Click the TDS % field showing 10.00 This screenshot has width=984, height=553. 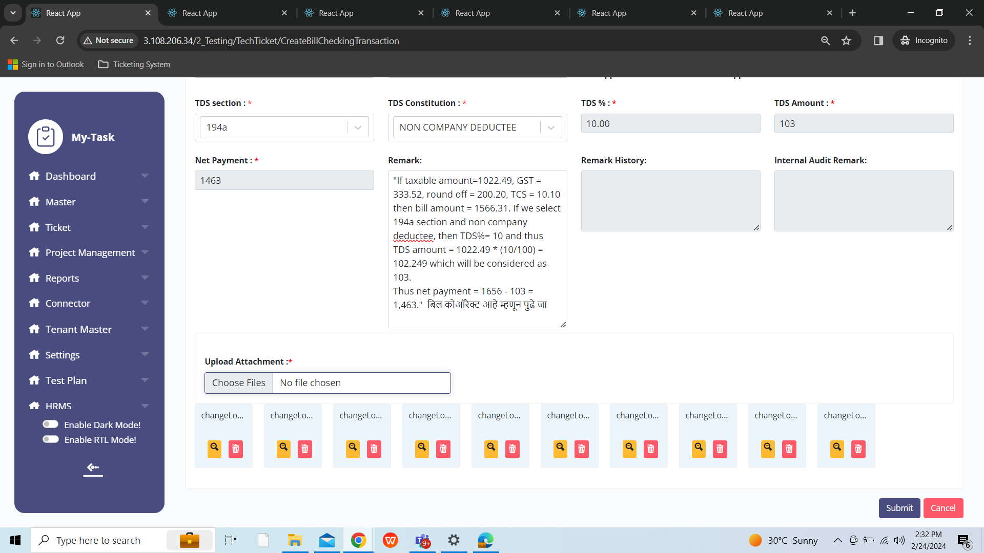point(670,123)
